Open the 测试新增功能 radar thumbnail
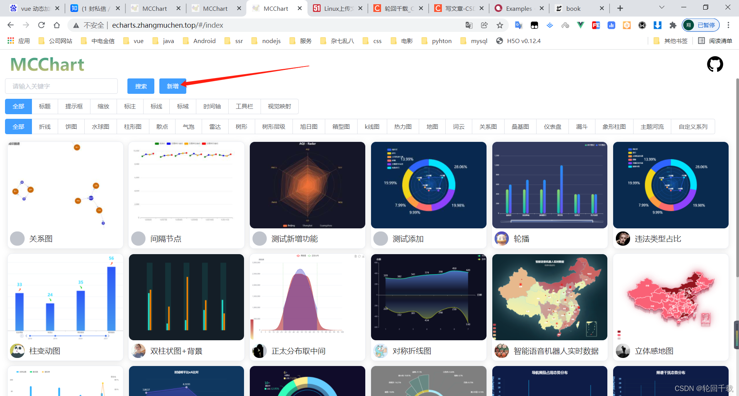This screenshot has width=739, height=396. pos(308,185)
